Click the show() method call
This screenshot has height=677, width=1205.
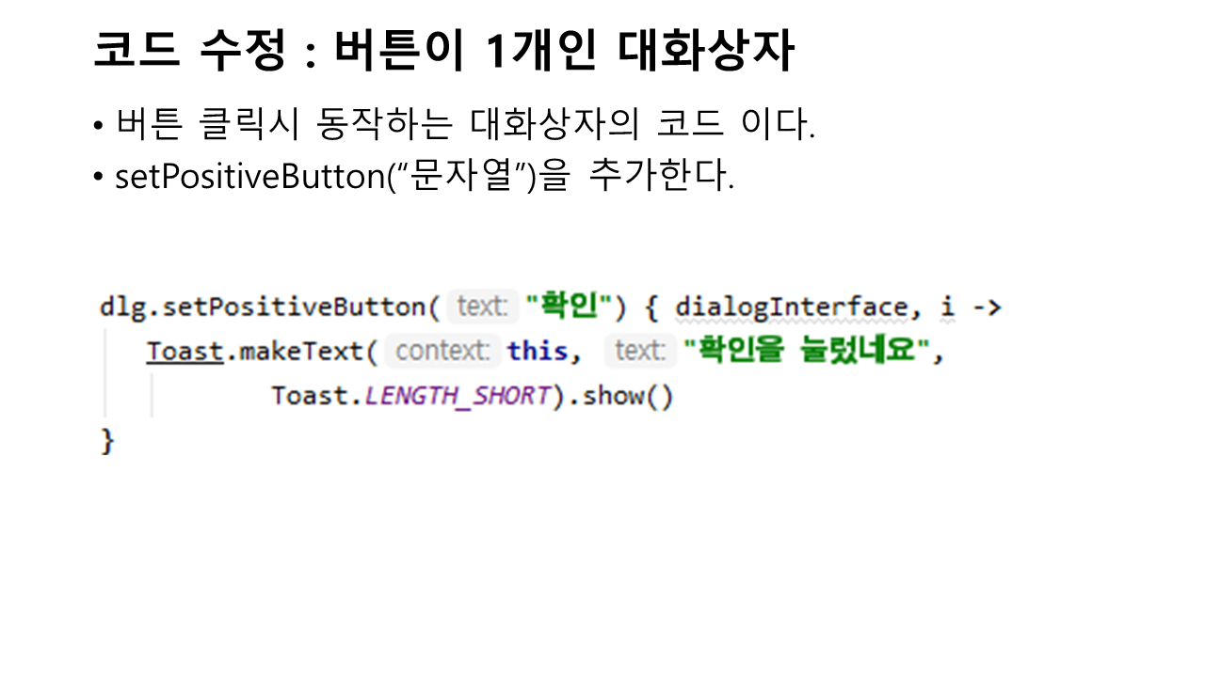click(x=628, y=396)
